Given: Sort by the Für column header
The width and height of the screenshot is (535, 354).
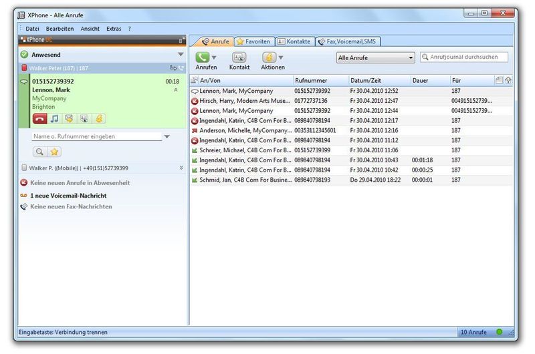Looking at the screenshot, I should pos(472,80).
